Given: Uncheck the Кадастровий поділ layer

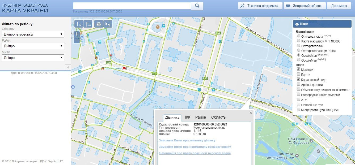Looking at the screenshot, I should pyautogui.click(x=299, y=80).
